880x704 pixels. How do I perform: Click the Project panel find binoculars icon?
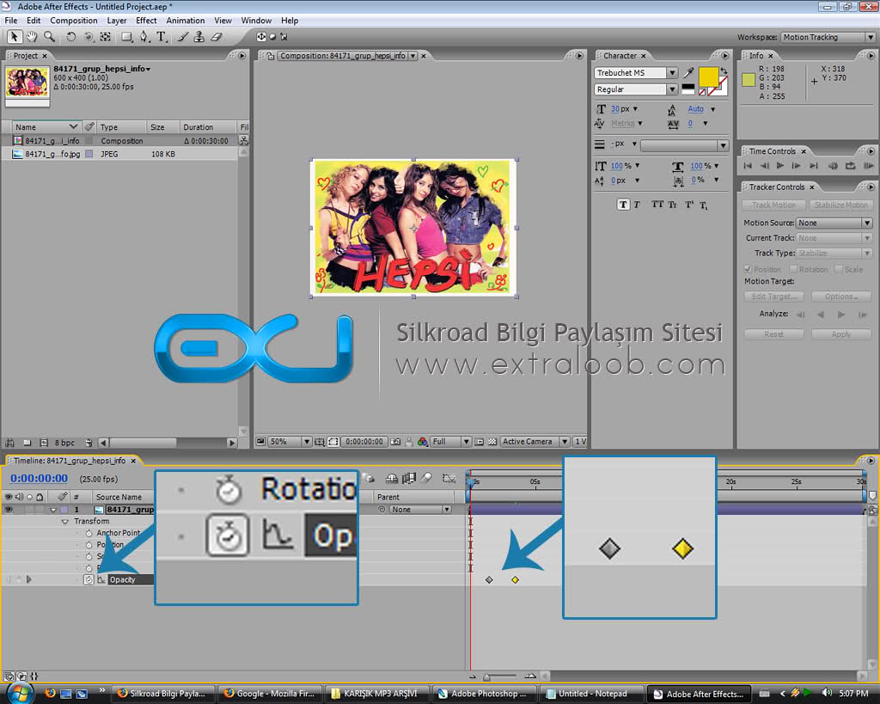tap(10, 443)
